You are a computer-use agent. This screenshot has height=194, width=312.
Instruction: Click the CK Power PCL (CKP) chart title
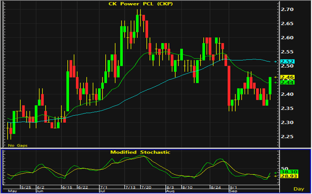tap(141, 4)
